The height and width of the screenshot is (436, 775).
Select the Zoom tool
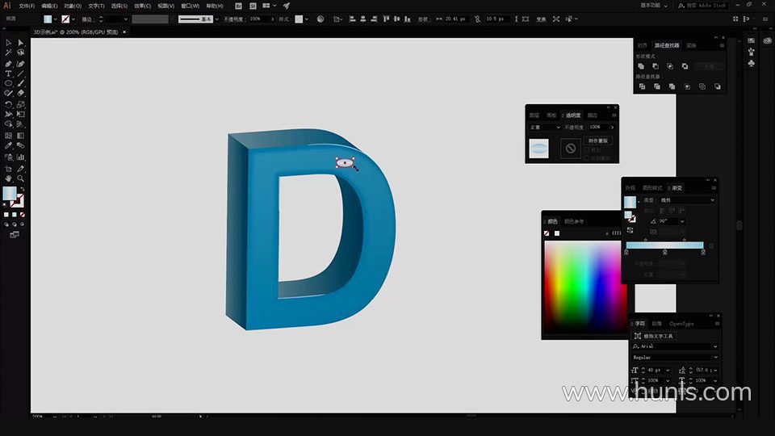(x=21, y=178)
